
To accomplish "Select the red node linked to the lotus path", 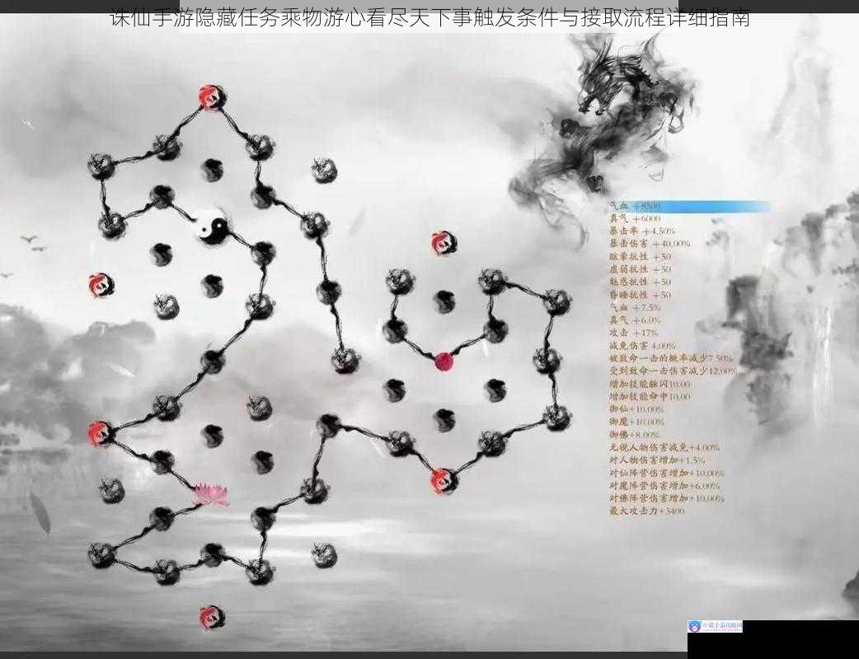I will pos(101,433).
